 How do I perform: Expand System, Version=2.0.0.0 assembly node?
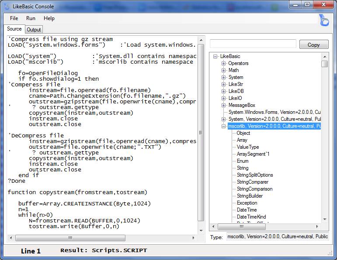[x=223, y=119]
